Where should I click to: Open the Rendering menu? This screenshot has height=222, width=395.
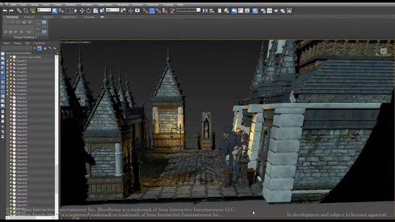(123, 4)
